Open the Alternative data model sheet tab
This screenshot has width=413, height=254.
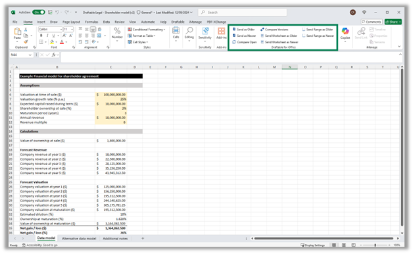point(79,238)
